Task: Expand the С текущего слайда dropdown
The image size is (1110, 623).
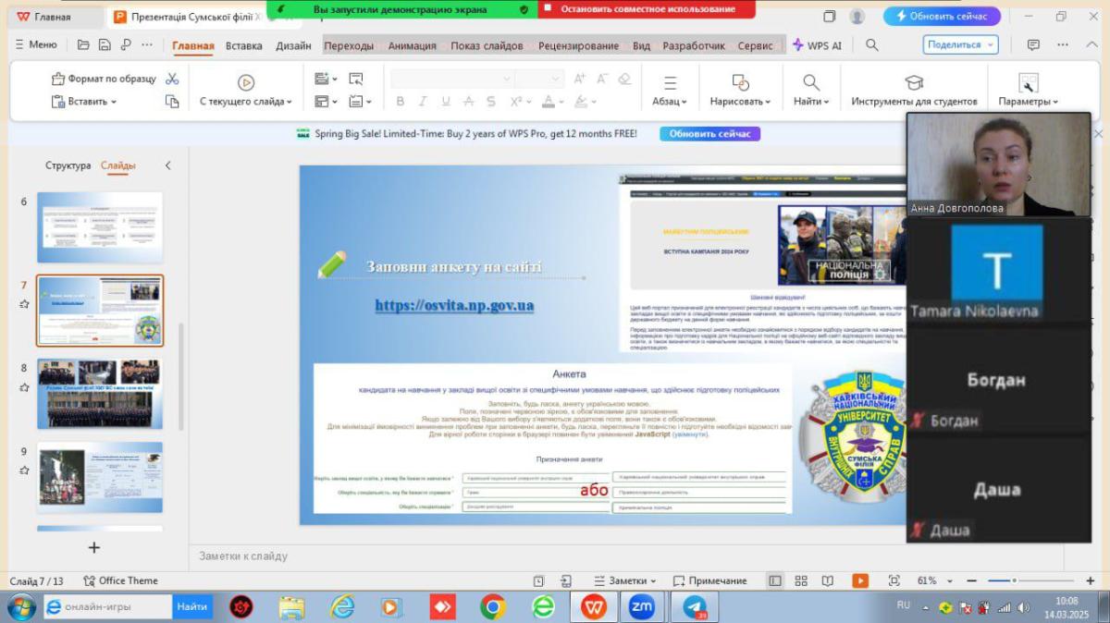Action: coord(245,102)
